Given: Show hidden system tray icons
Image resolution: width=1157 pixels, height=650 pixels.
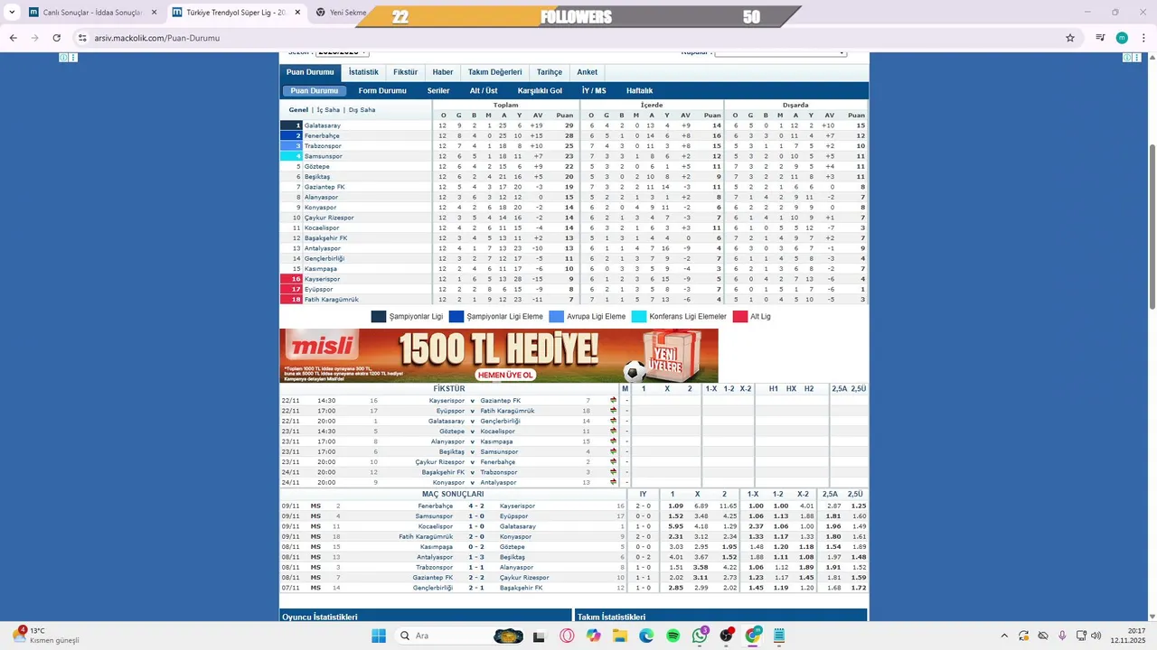Looking at the screenshot, I should tap(1003, 636).
